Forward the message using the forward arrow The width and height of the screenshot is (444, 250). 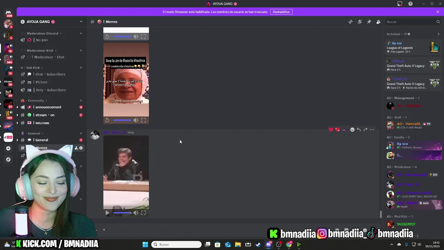click(x=365, y=130)
